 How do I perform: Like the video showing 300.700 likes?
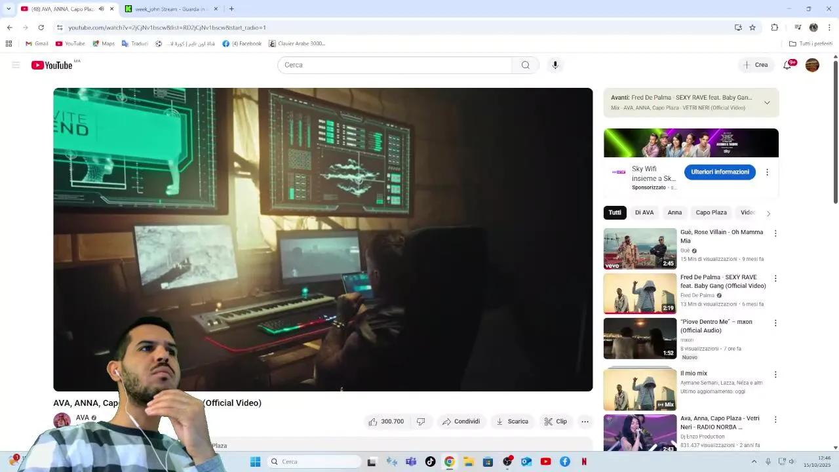[x=386, y=422]
